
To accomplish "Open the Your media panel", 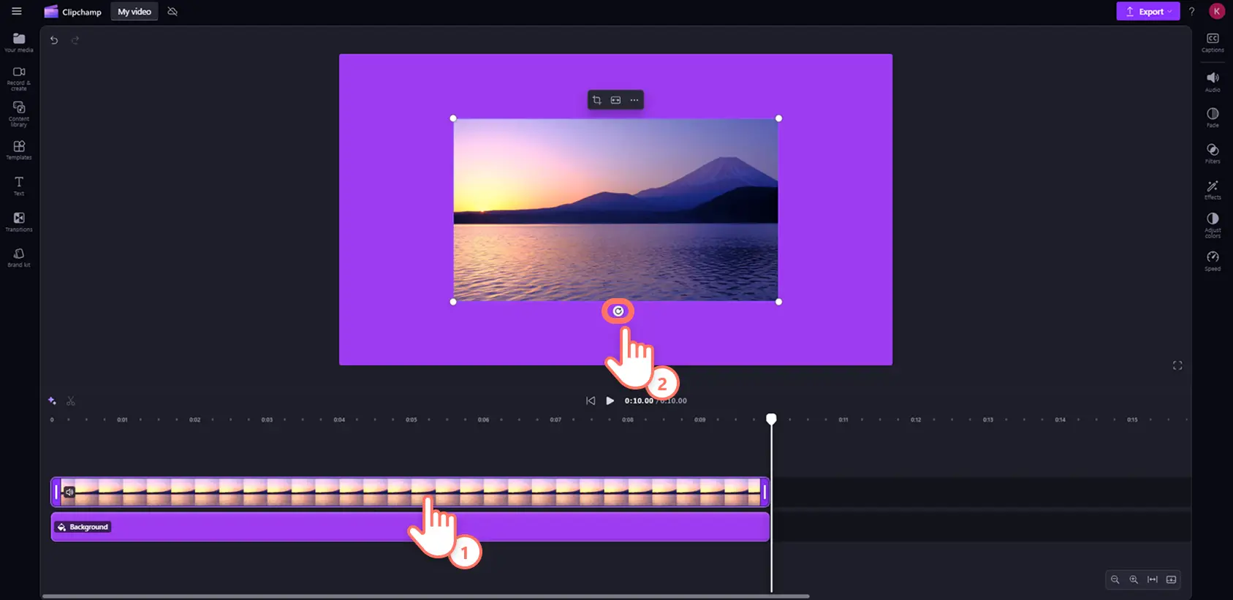I will [x=19, y=42].
